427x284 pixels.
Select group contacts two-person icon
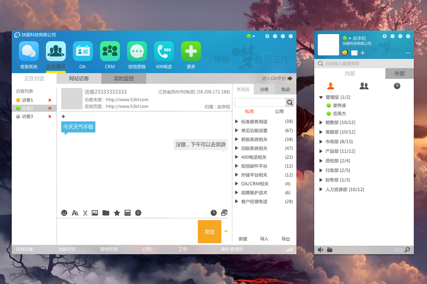point(364,86)
